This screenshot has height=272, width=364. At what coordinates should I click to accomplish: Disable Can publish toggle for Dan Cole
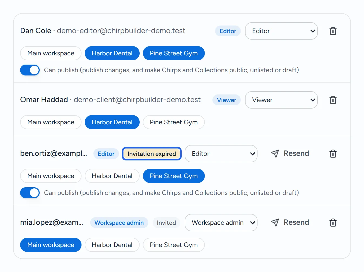click(x=30, y=70)
